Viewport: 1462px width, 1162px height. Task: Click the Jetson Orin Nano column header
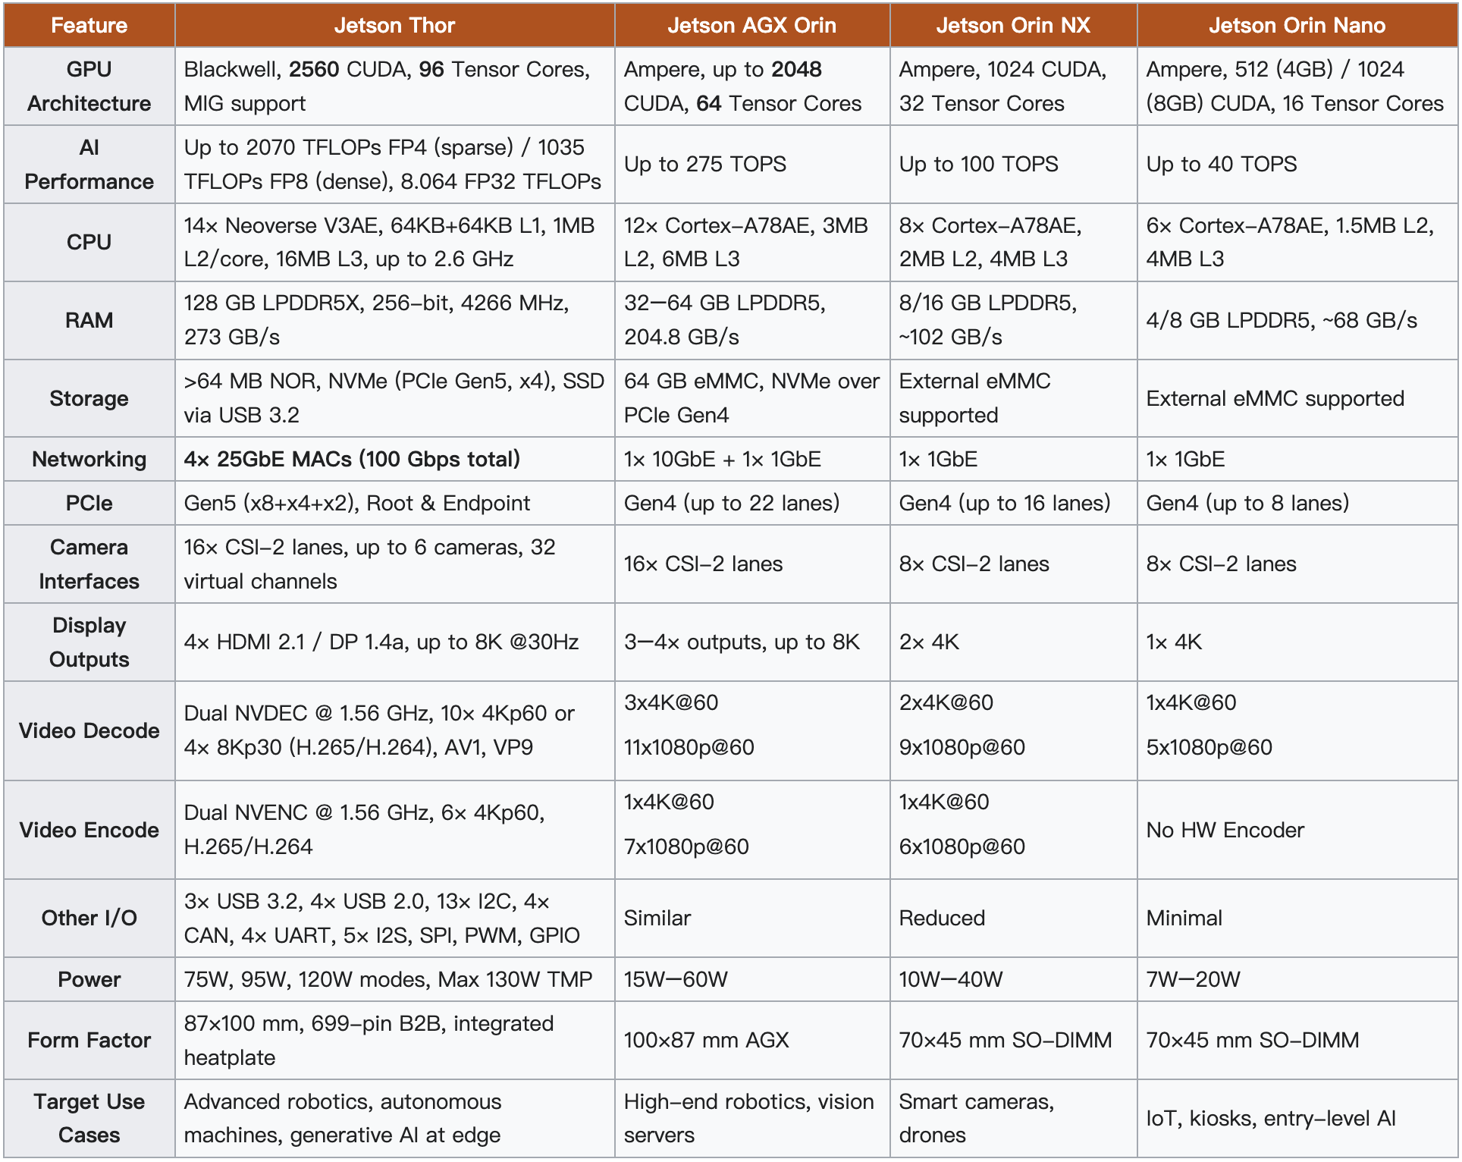click(1297, 25)
